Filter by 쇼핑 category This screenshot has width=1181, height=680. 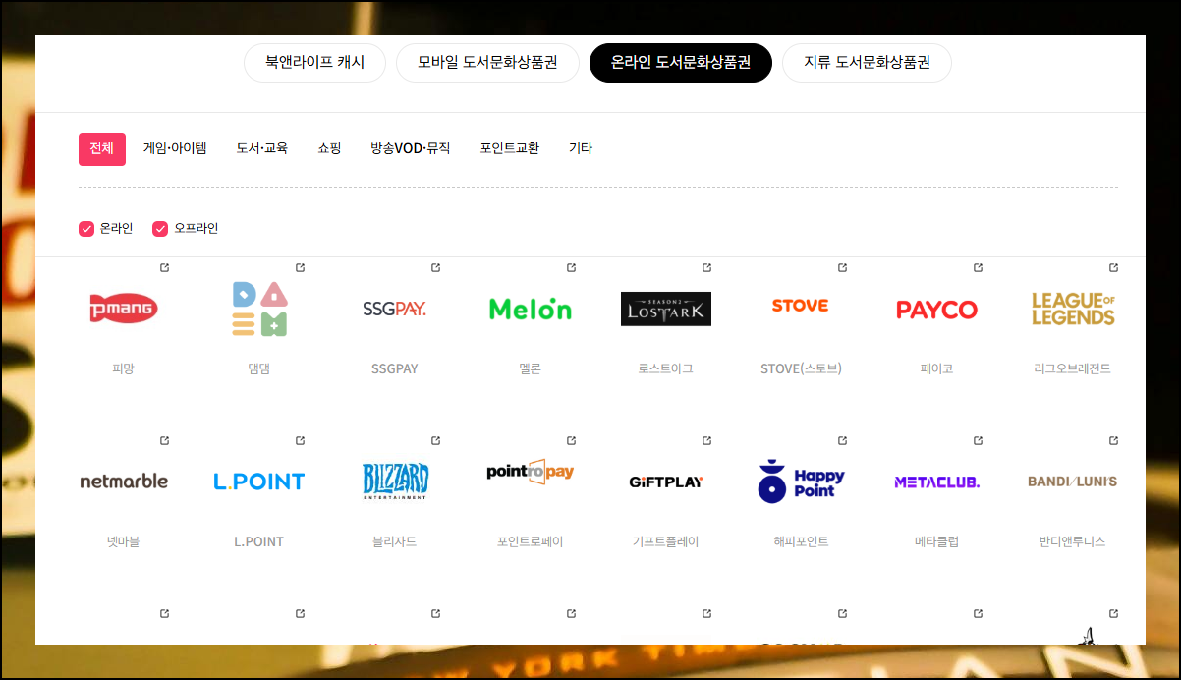pyautogui.click(x=329, y=149)
